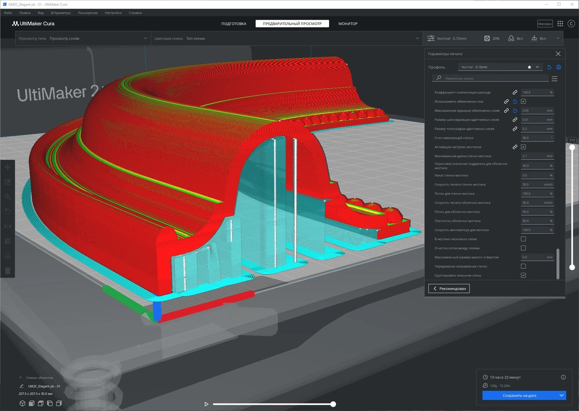579x411 pixels.
Task: Select UM2C_Elegant yb - 01 in object list
Action: [x=44, y=386]
